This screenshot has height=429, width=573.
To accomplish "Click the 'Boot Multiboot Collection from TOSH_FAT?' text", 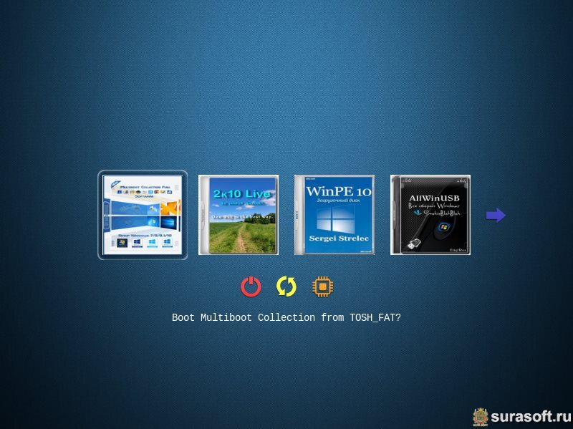I will [286, 317].
